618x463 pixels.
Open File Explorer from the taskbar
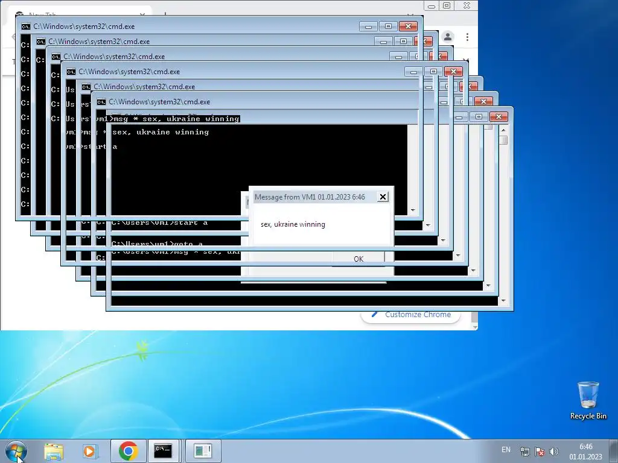pos(54,451)
